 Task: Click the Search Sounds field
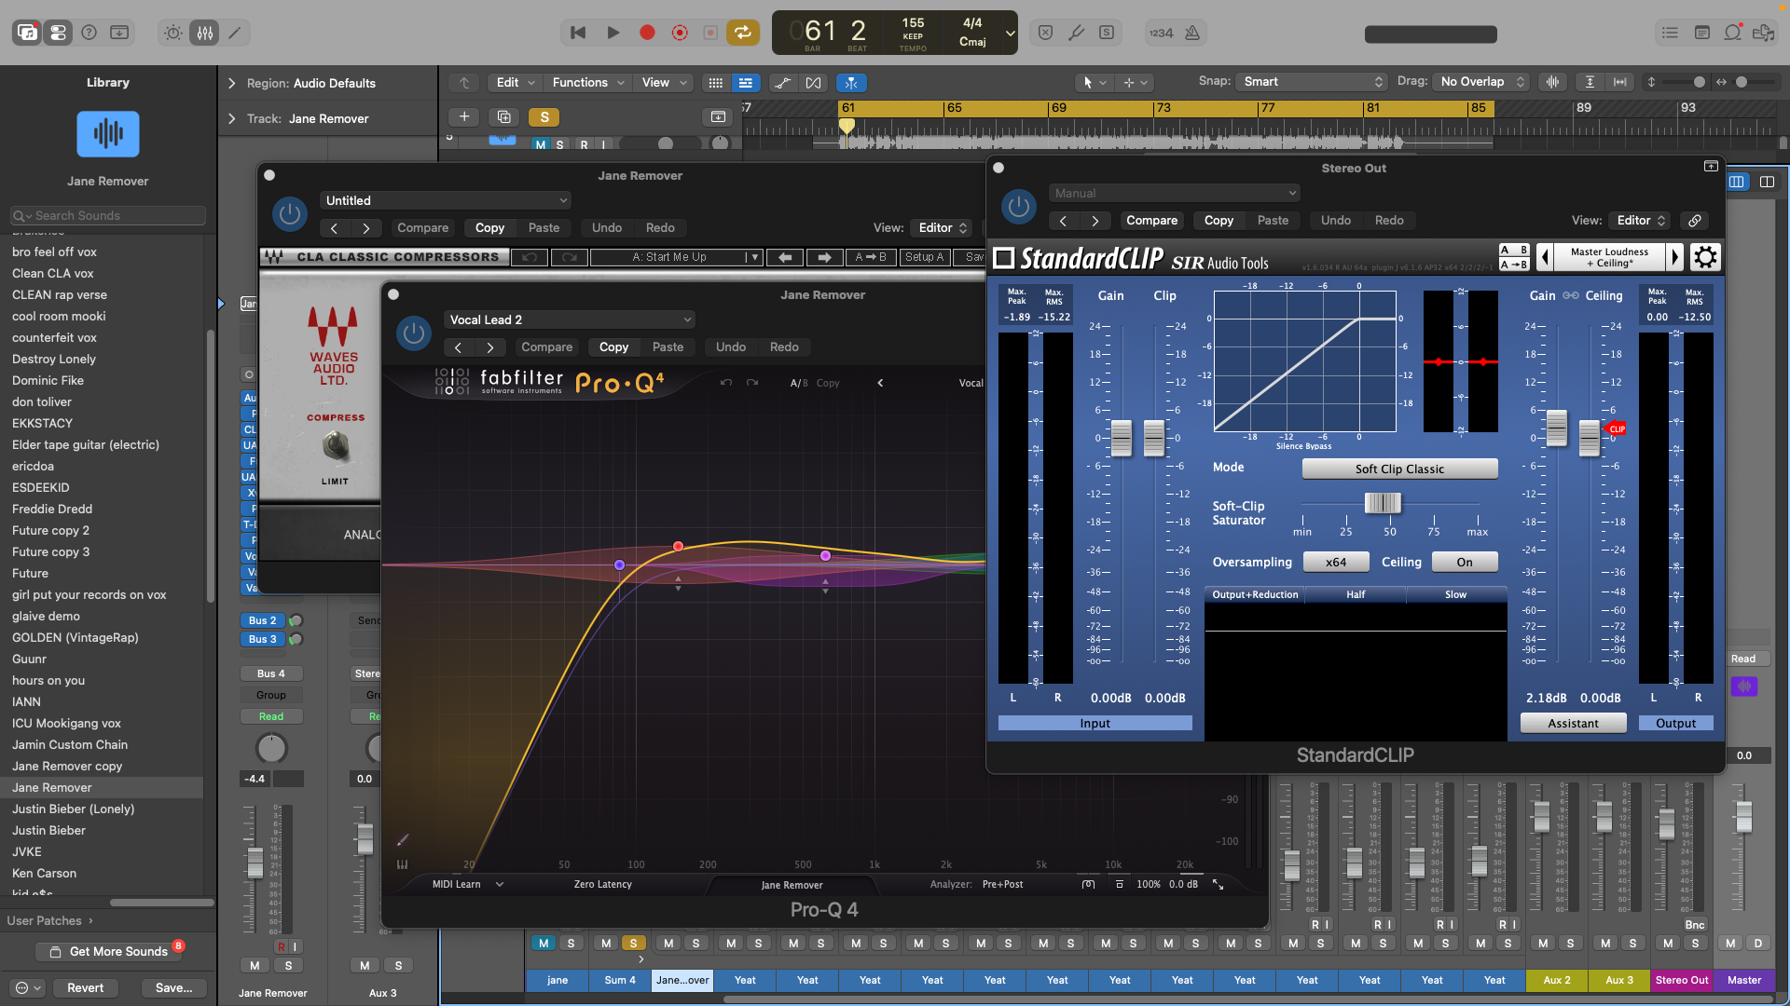click(x=108, y=215)
